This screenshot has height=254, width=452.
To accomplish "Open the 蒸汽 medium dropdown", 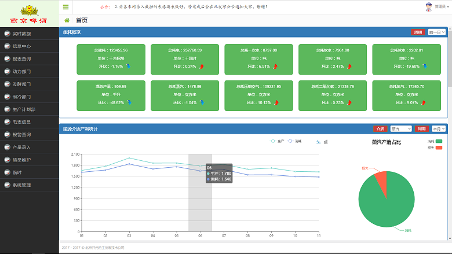I will (401, 129).
